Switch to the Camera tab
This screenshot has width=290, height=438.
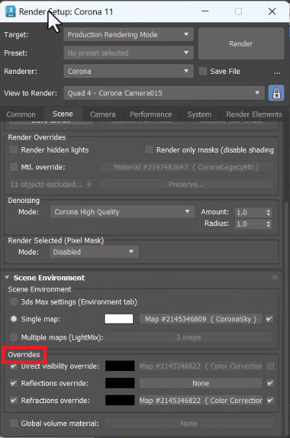pyautogui.click(x=102, y=114)
